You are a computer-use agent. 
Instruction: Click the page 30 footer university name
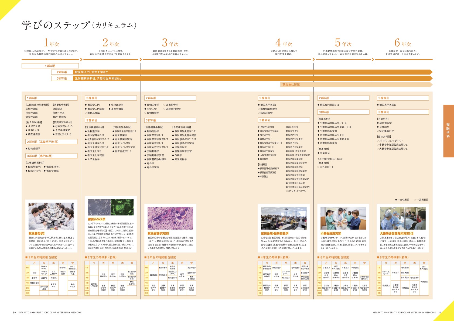(50, 313)
